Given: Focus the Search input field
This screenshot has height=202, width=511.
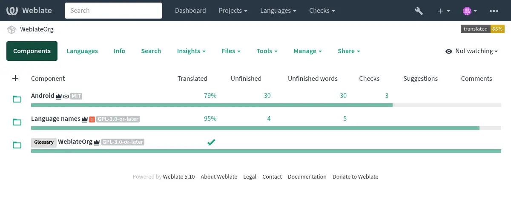Looking at the screenshot, I should click(x=113, y=11).
